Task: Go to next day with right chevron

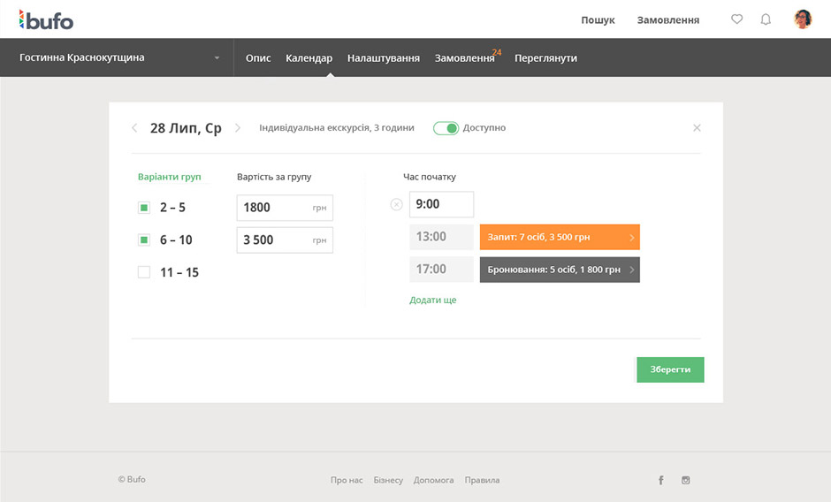Action: [x=238, y=128]
